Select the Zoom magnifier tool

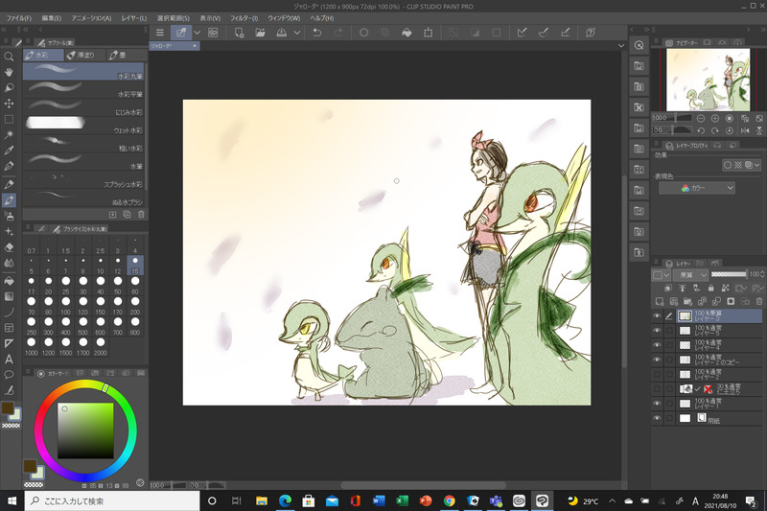pyautogui.click(x=9, y=57)
